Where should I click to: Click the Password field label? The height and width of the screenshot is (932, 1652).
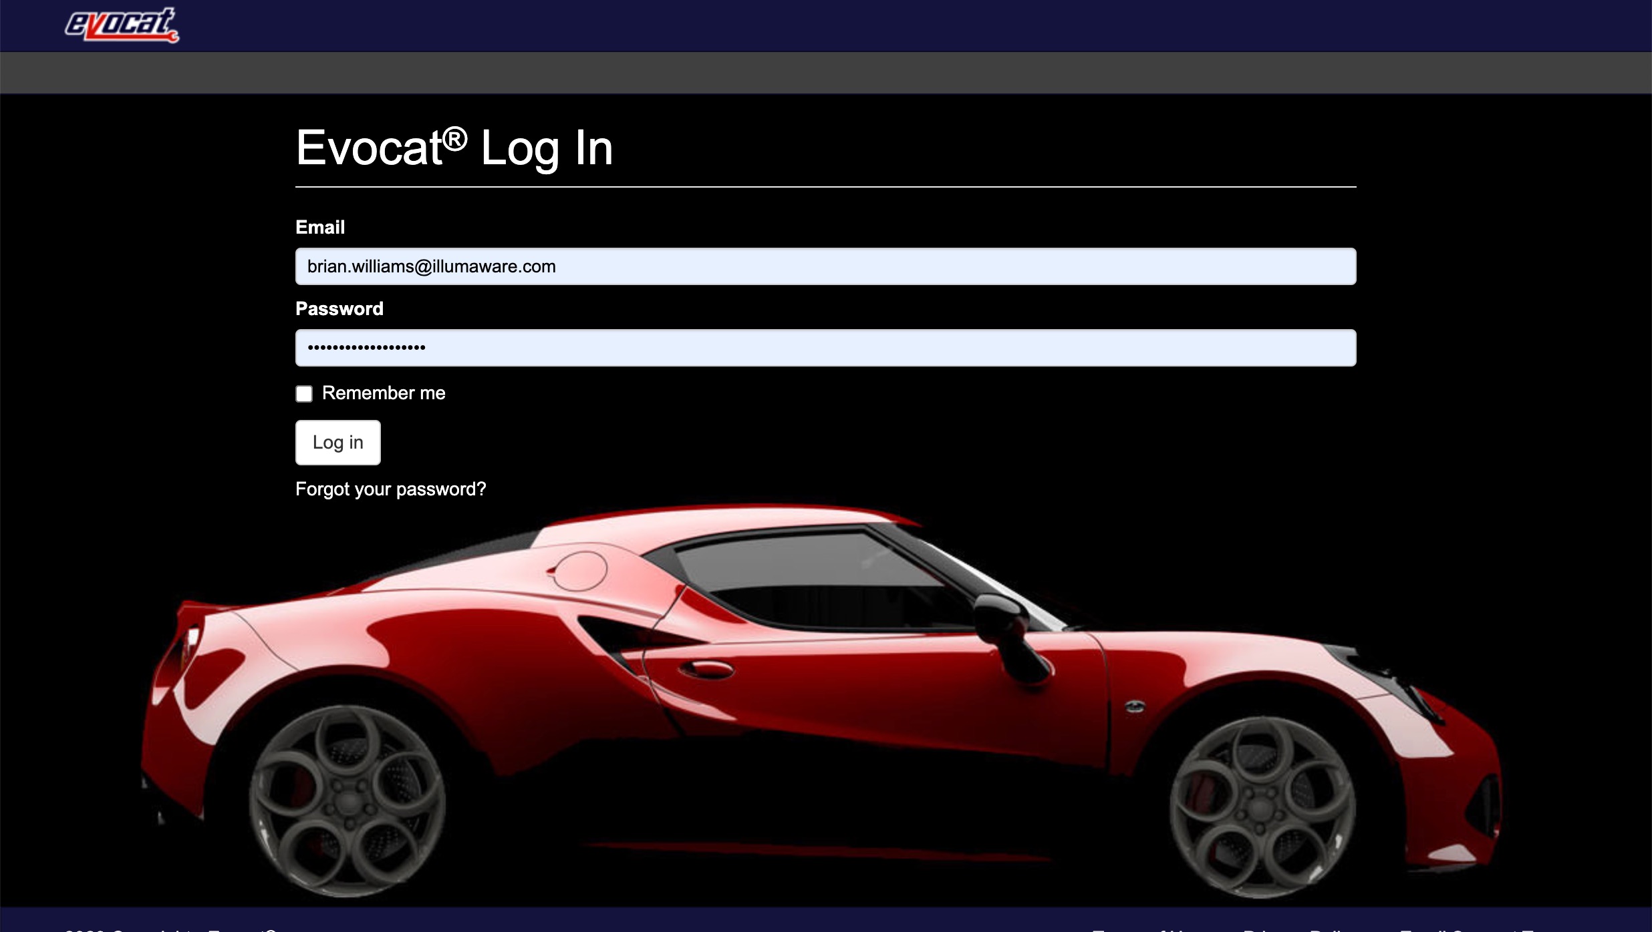[x=339, y=308]
